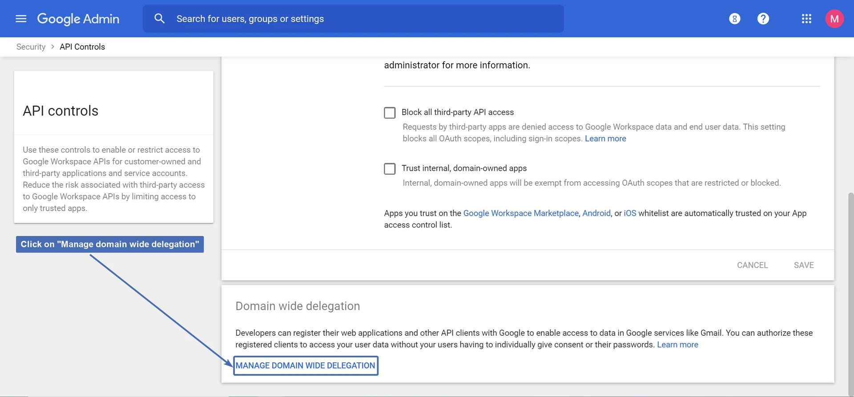Open the Google apps grid
The width and height of the screenshot is (854, 397).
click(806, 19)
